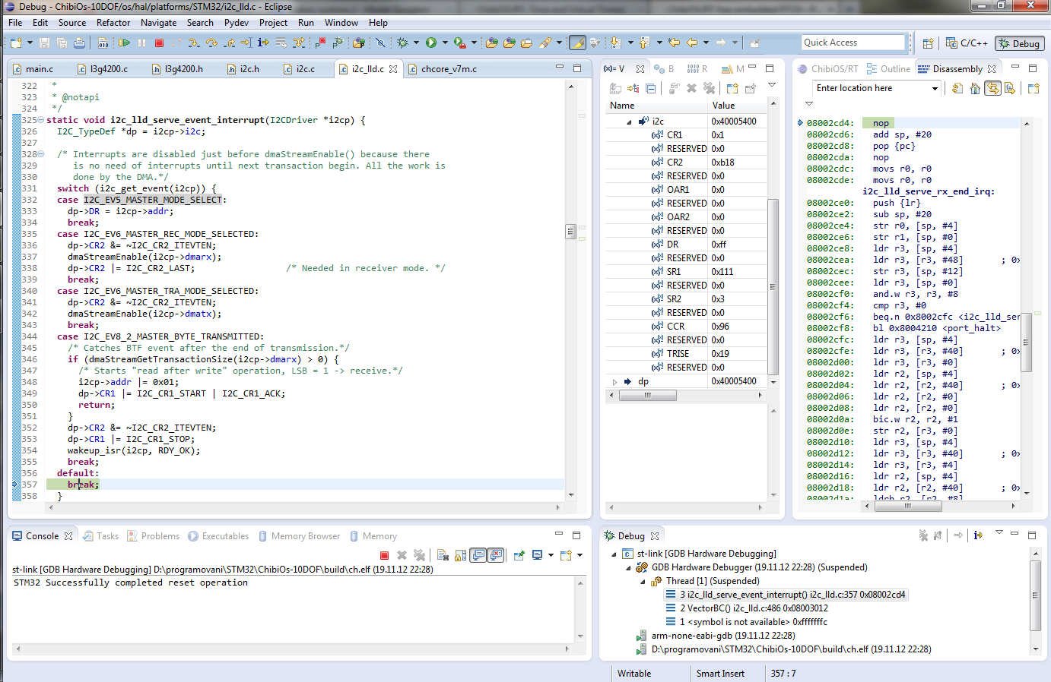This screenshot has width=1051, height=682.
Task: Click Back navigation arrow in main toolbar
Action: 692,43
